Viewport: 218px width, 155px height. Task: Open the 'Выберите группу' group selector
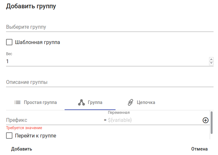coord(109,27)
